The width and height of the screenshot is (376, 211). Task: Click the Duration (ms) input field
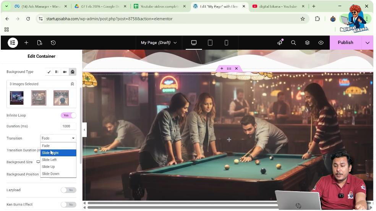pyautogui.click(x=68, y=126)
